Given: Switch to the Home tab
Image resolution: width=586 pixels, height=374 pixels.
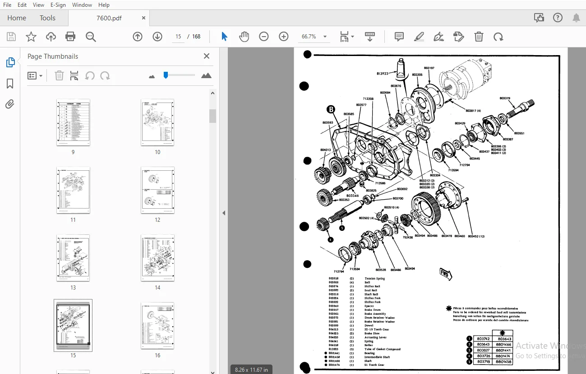Looking at the screenshot, I should 17,18.
